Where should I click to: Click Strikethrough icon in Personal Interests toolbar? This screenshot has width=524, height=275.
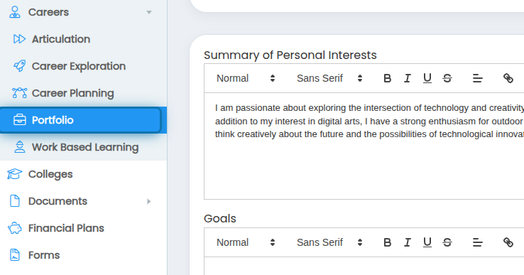[x=447, y=78]
